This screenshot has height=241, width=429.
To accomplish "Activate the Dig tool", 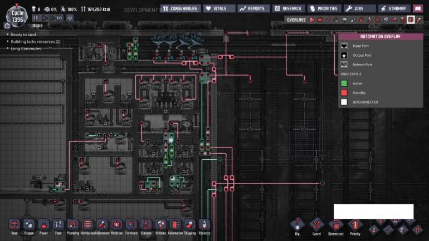I will (298, 226).
